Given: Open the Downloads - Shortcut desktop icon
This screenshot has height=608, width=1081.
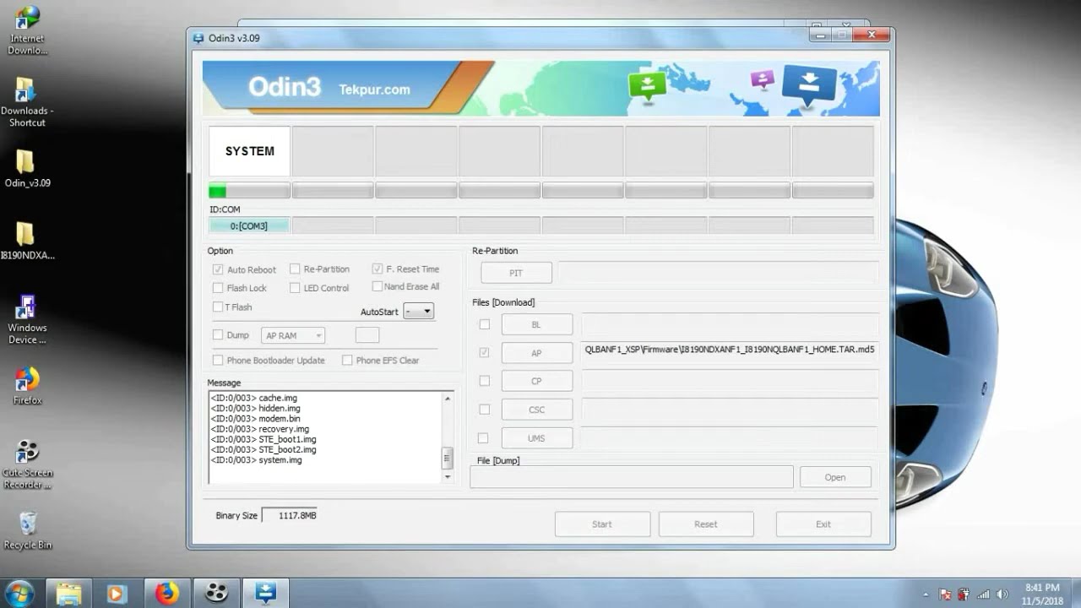Looking at the screenshot, I should 27,101.
